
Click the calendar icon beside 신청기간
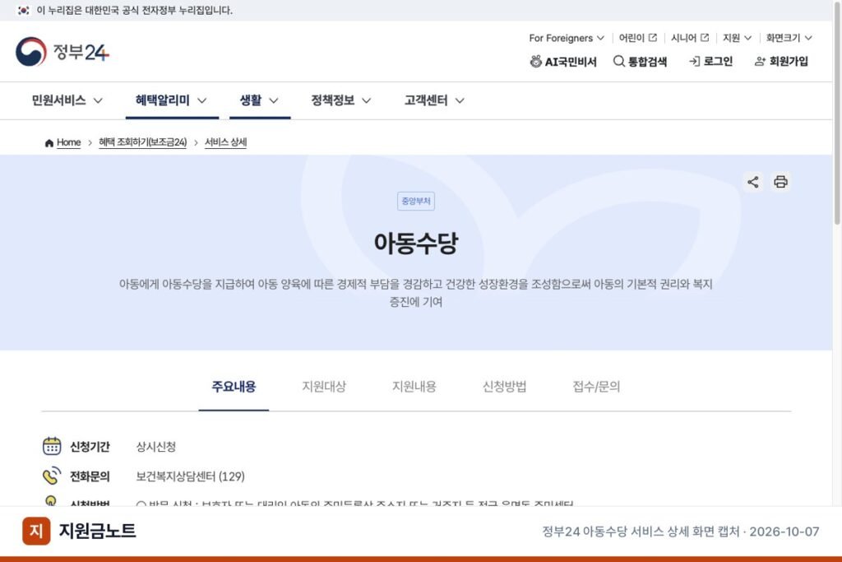[52, 446]
